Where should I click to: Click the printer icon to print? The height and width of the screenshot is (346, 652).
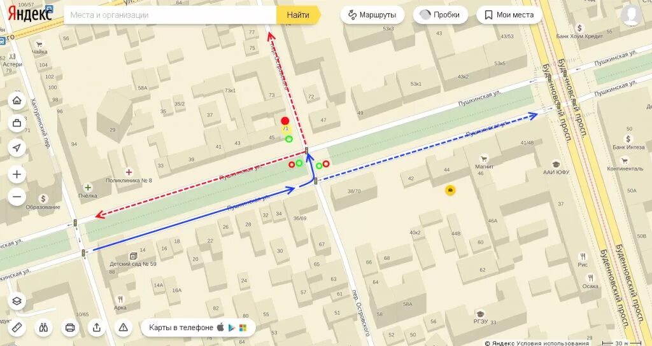click(x=70, y=328)
